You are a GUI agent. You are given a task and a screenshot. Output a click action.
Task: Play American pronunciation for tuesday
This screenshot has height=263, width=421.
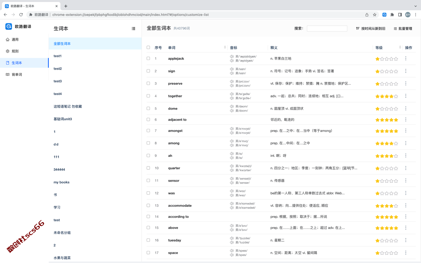(x=232, y=242)
